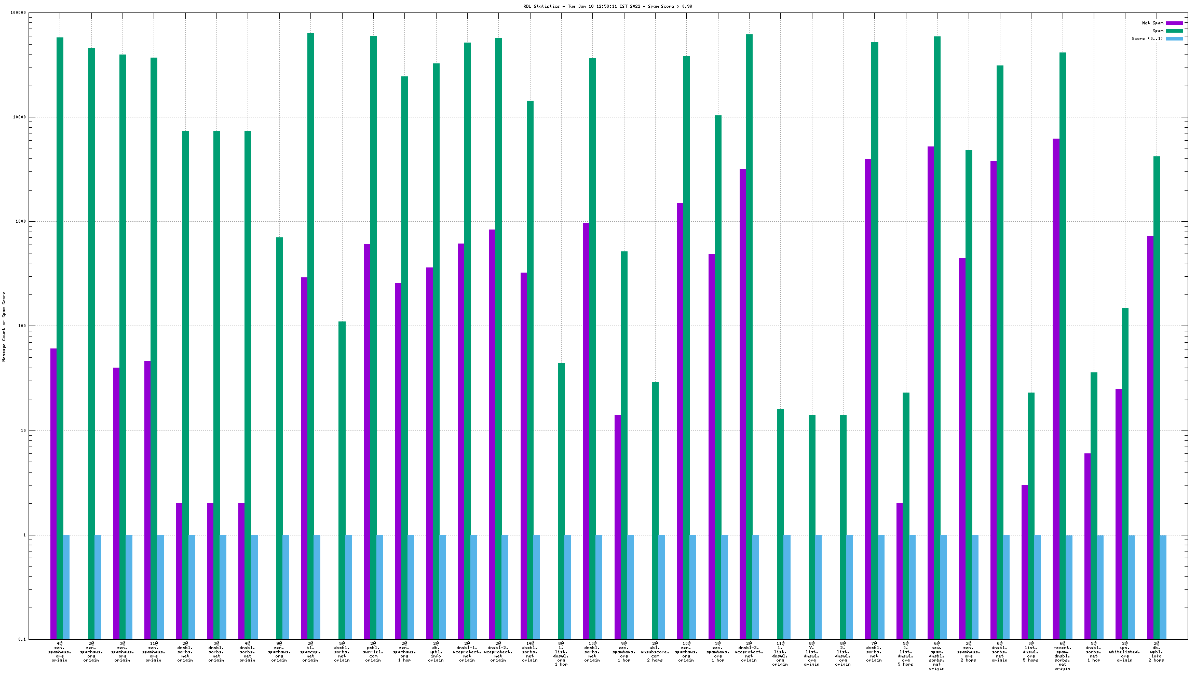Screen dimensions: 1196x673
Task: Click the Not Spam legend text
Action: pyautogui.click(x=1152, y=23)
